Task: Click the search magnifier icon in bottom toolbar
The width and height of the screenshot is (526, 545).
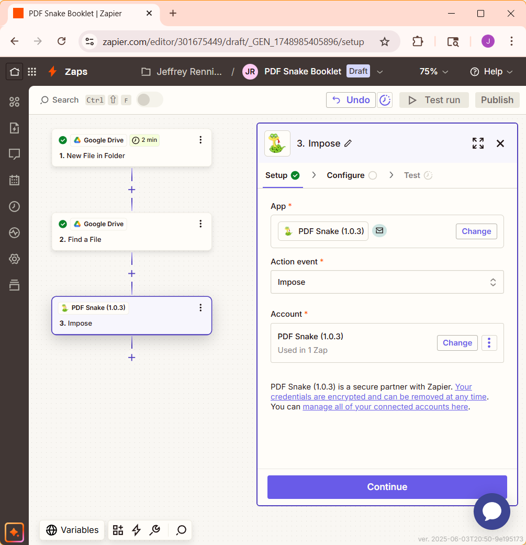Action: pyautogui.click(x=181, y=530)
